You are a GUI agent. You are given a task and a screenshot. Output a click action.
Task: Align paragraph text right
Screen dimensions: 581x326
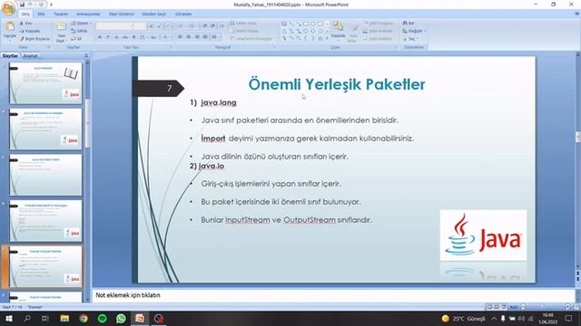tap(197, 37)
